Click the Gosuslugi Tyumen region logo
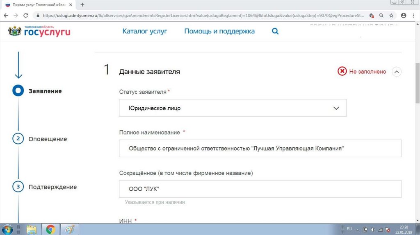Image resolution: width=420 pixels, height=235 pixels. click(x=39, y=31)
